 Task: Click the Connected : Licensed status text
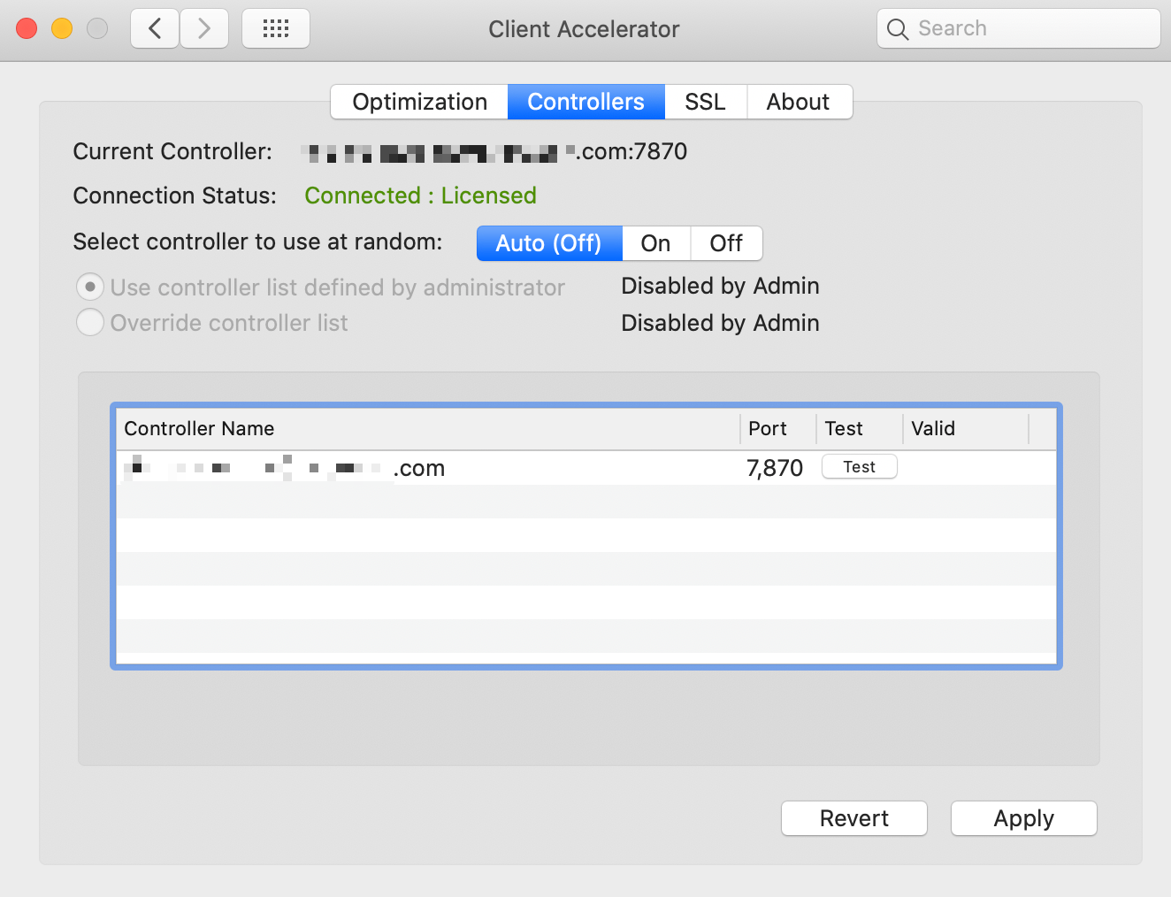click(421, 195)
